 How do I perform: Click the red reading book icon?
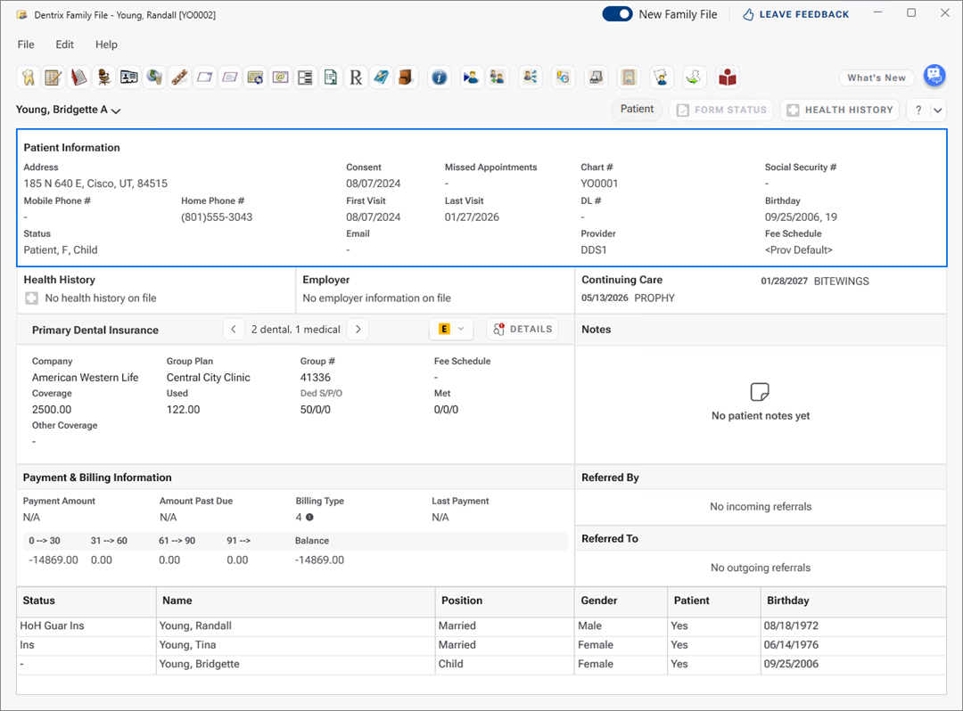pyautogui.click(x=728, y=78)
